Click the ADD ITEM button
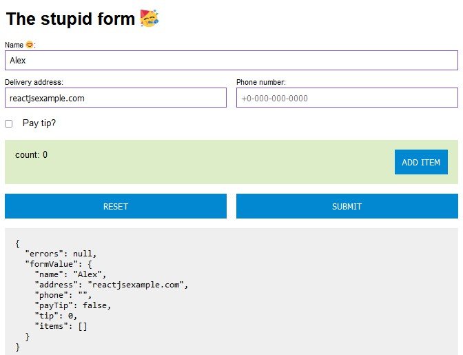Image resolution: width=463 pixels, height=355 pixels. (421, 162)
